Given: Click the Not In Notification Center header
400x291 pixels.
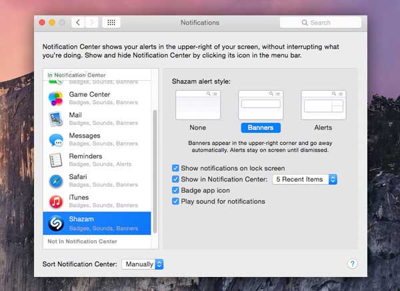Looking at the screenshot, I should tap(82, 242).
